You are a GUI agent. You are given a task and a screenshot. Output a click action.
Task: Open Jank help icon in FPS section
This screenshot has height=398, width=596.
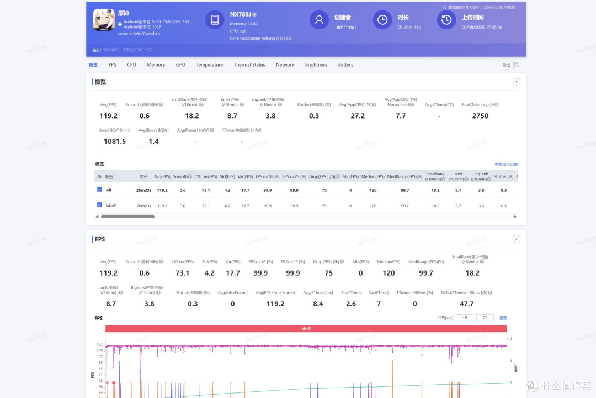[120, 293]
